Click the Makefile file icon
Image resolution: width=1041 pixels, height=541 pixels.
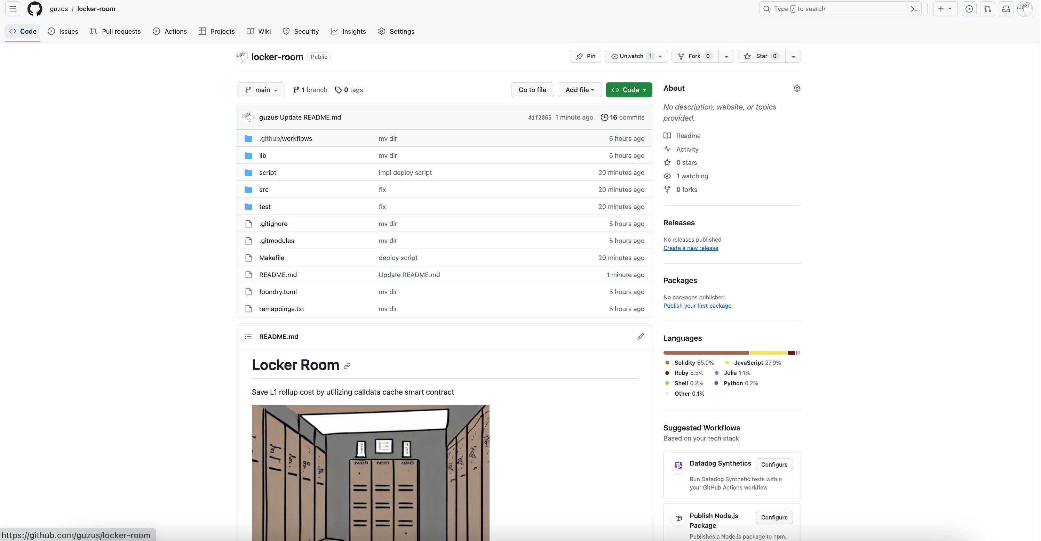tap(248, 258)
